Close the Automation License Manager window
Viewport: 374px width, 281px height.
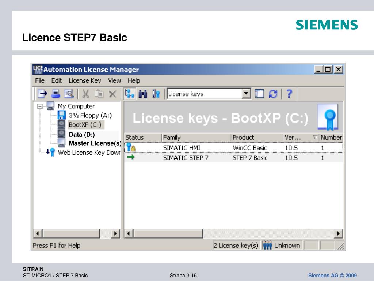(339, 70)
